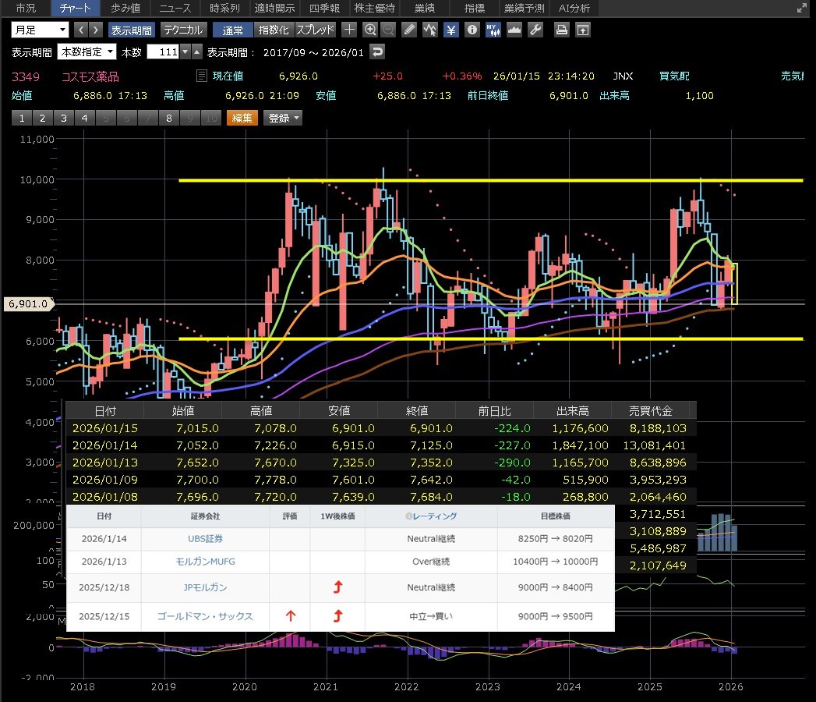
Task: Click the 本数 up stepper arrow
Action: coord(197,51)
